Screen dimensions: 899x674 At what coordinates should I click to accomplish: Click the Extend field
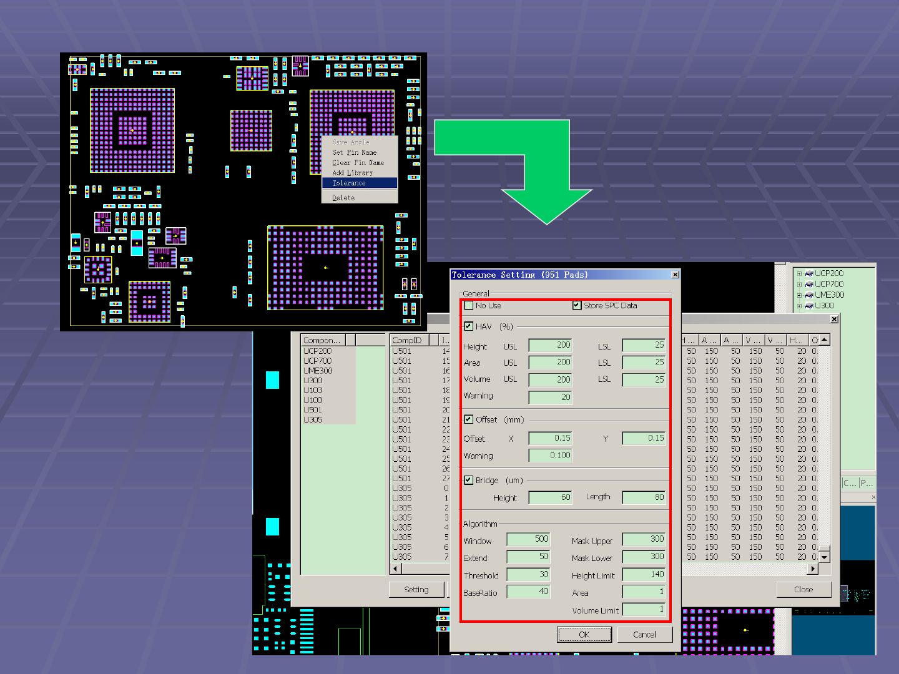click(x=529, y=557)
